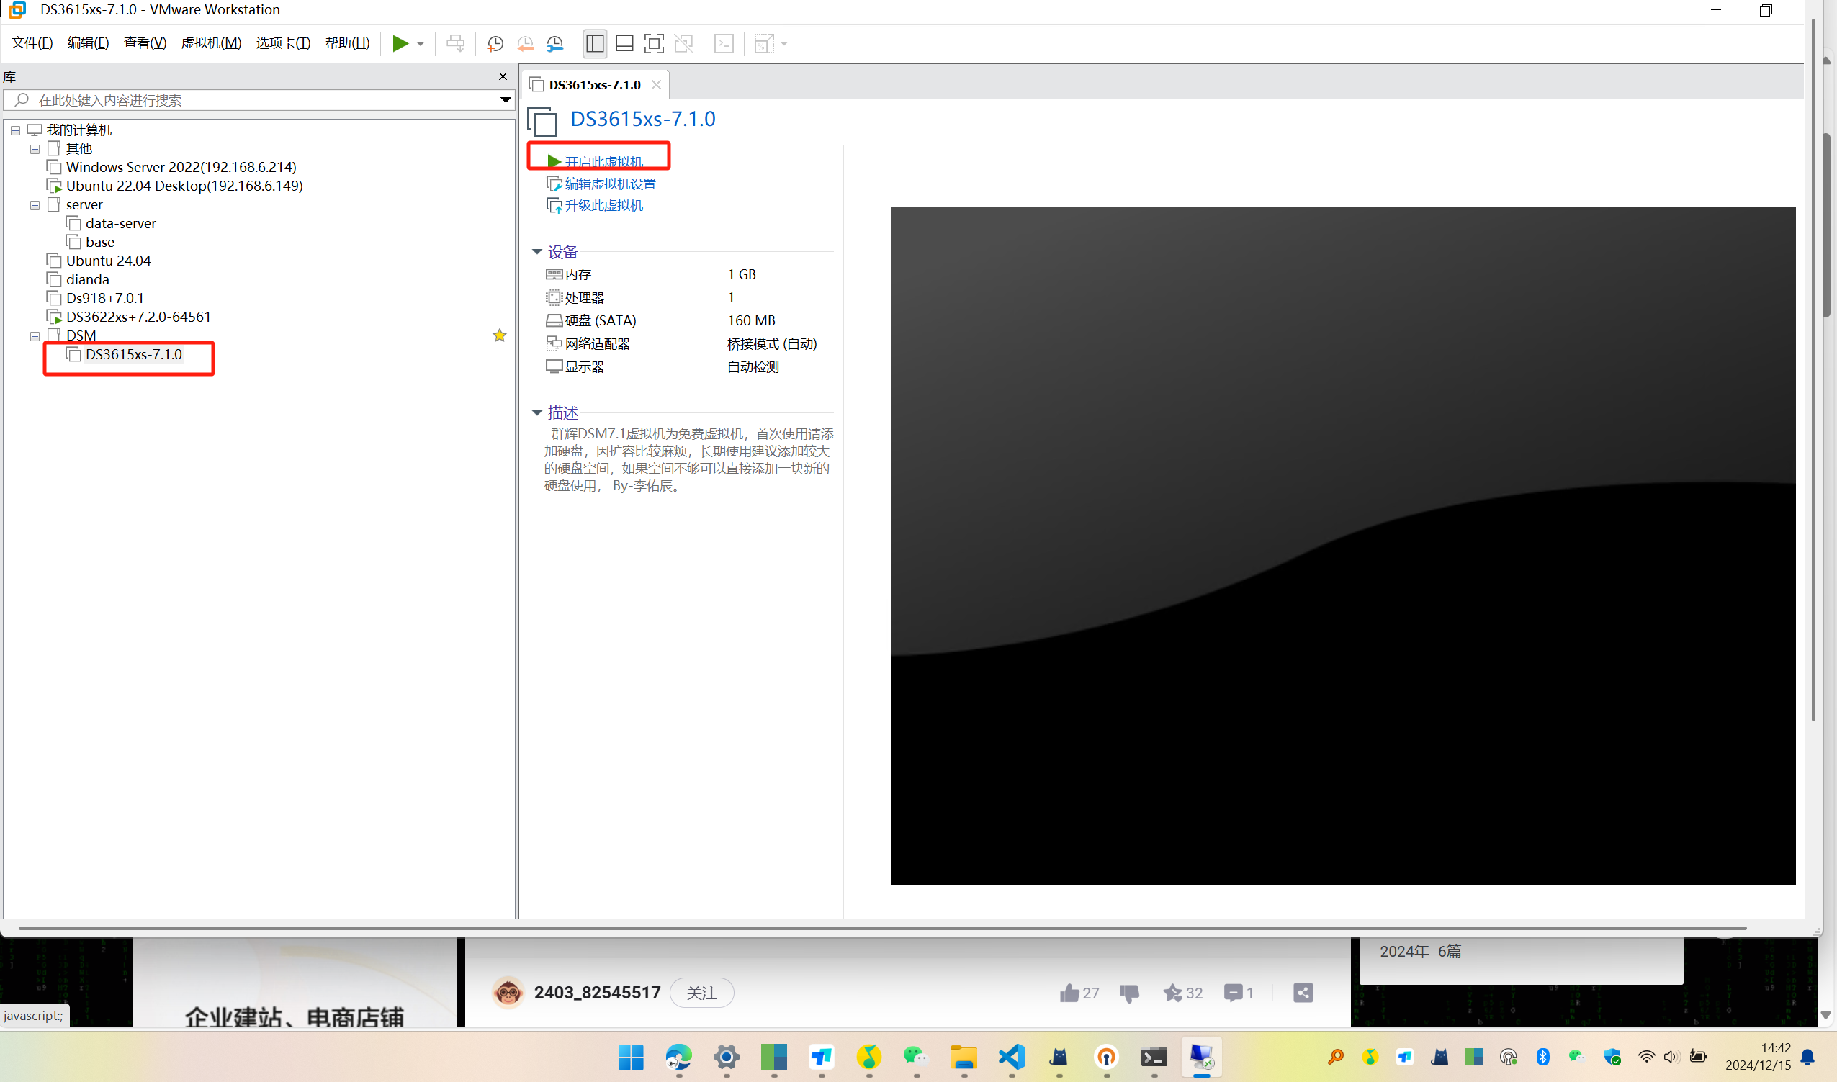Click the green power-on toolbar button
Image resolution: width=1837 pixels, height=1082 pixels.
pyautogui.click(x=400, y=44)
